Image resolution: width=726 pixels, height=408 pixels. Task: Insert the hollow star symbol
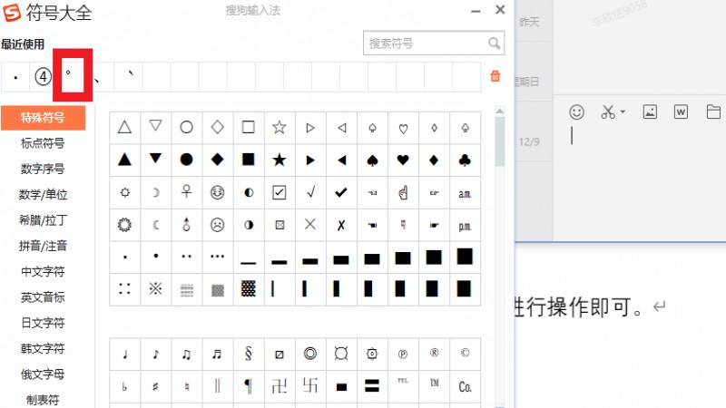pos(280,128)
